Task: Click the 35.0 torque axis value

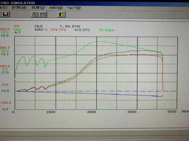Action: pyautogui.click(x=5, y=51)
